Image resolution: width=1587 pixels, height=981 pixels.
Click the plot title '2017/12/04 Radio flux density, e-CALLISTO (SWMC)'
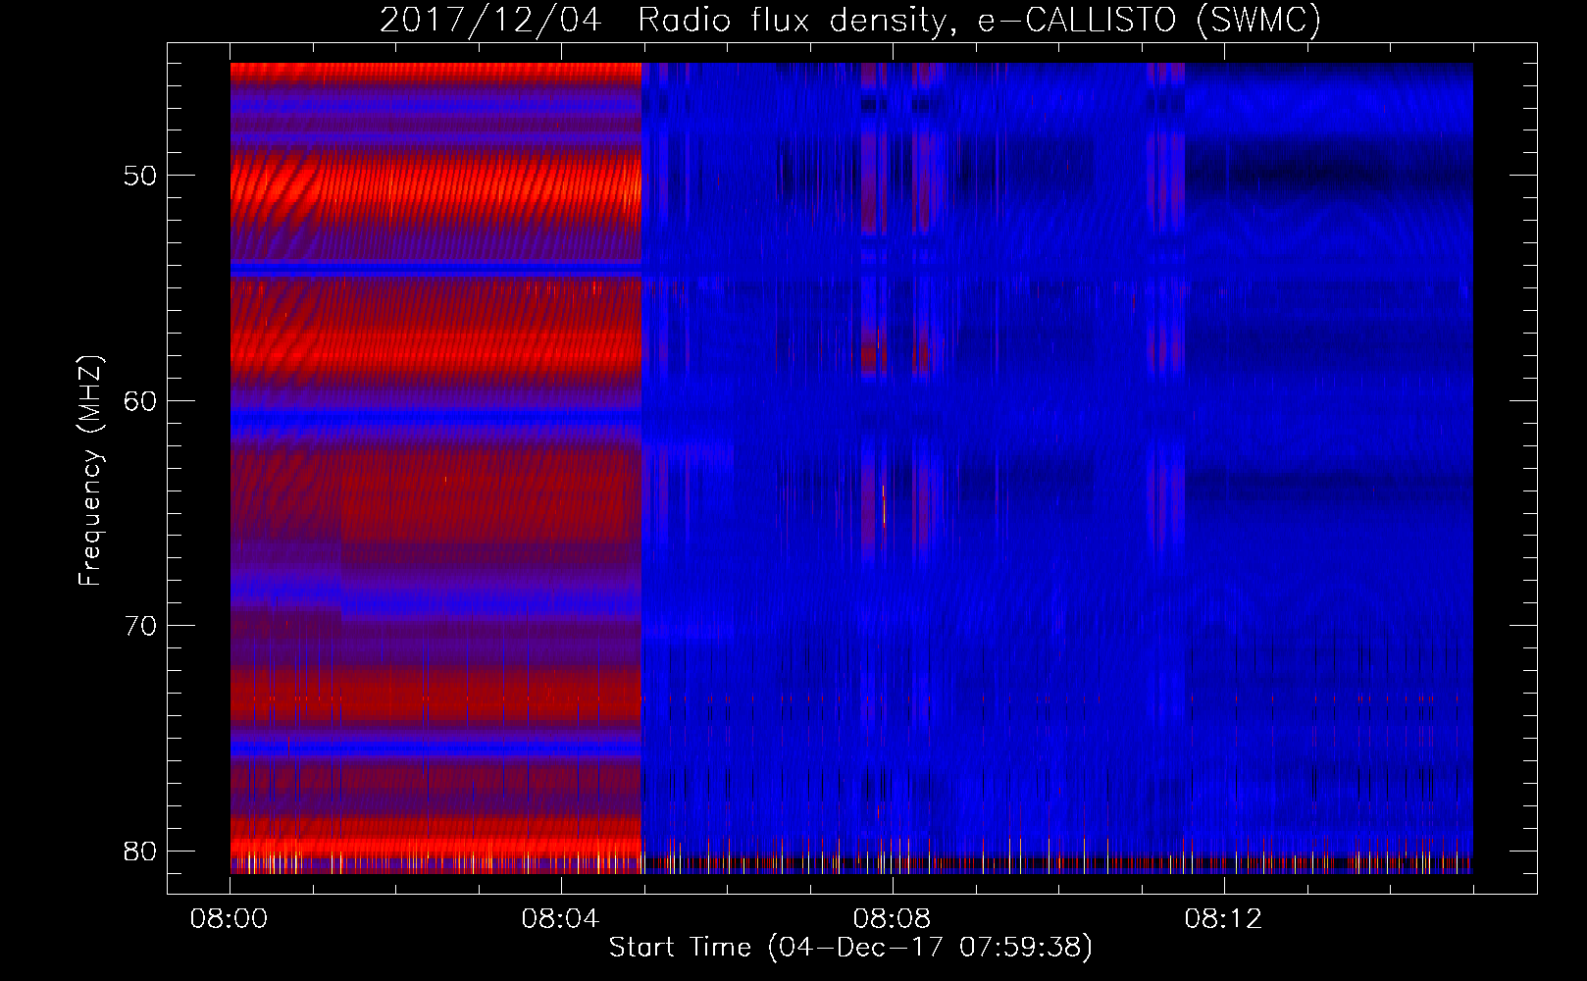[850, 21]
